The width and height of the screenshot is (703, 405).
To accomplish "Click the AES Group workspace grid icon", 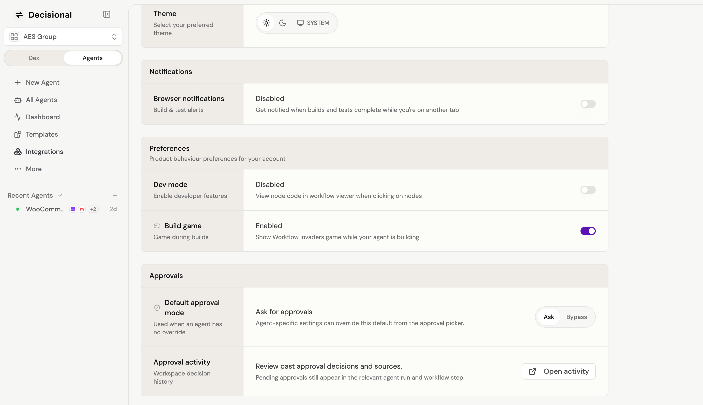I will coord(14,36).
